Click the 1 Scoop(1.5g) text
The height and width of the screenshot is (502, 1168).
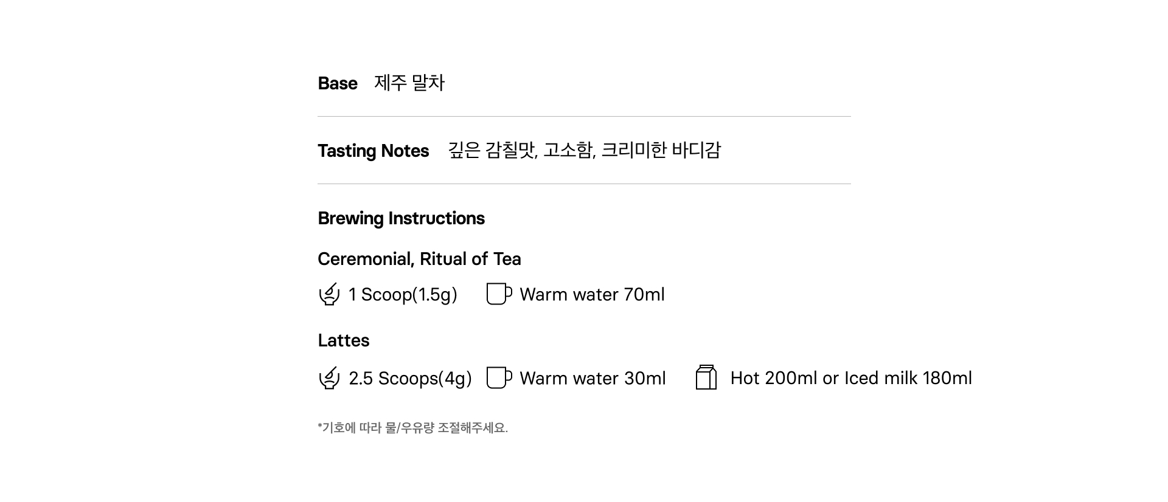403,295
